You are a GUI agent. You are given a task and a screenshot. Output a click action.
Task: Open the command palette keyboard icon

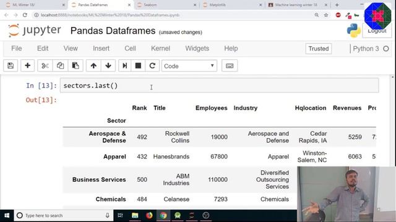[230, 66]
